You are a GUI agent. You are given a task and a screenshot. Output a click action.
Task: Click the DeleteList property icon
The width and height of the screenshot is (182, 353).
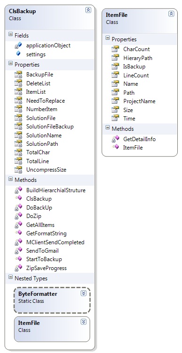(x=18, y=83)
